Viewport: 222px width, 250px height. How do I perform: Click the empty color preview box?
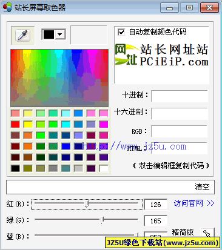89,35
